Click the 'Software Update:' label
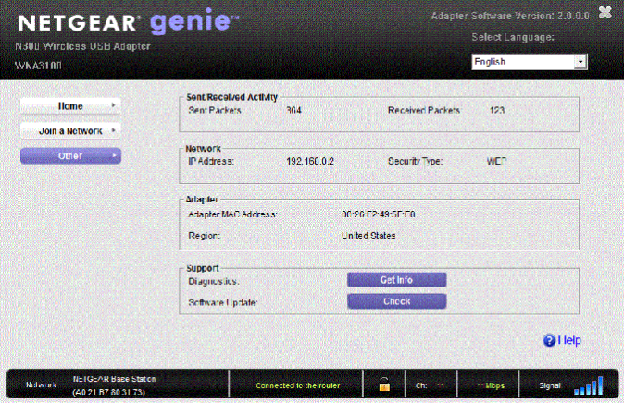Image resolution: width=624 pixels, height=403 pixels. click(223, 302)
